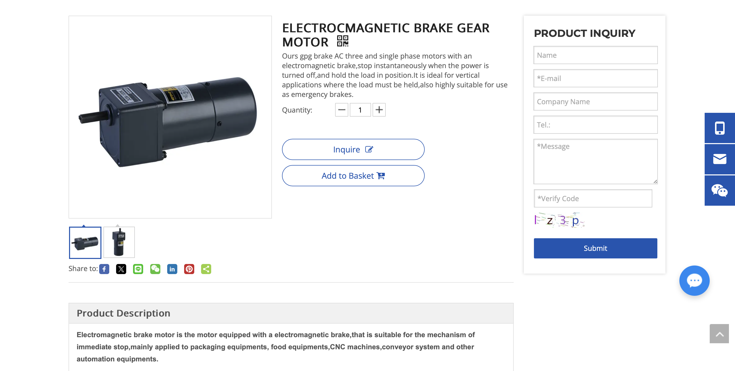Open the live chat bubble
The width and height of the screenshot is (735, 371).
pos(694,281)
